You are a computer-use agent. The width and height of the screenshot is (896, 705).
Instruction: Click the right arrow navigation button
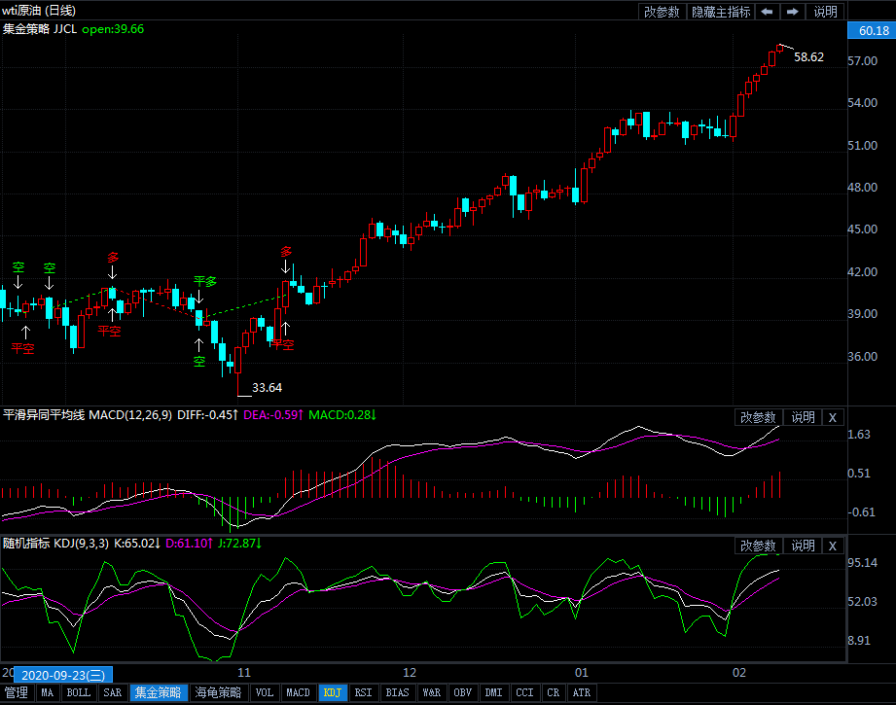(793, 12)
